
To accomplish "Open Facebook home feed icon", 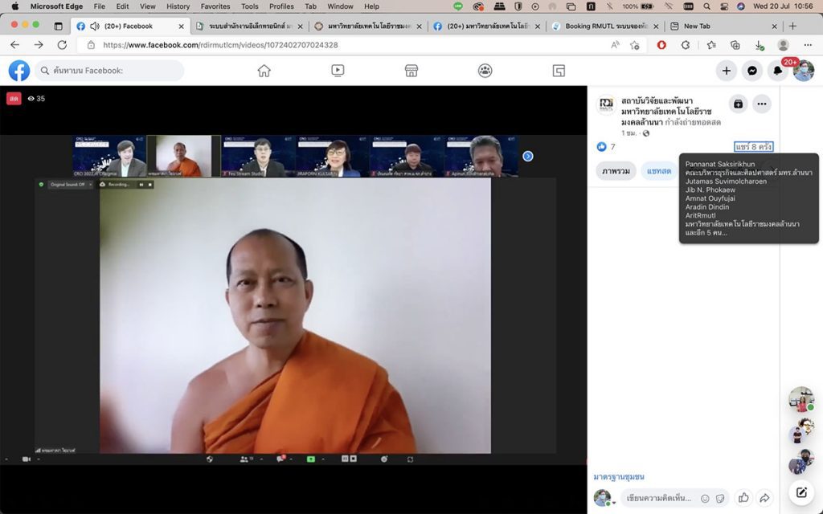I will tap(264, 71).
